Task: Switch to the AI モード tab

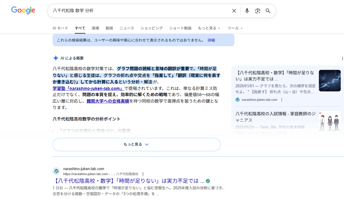Action: 60,28
